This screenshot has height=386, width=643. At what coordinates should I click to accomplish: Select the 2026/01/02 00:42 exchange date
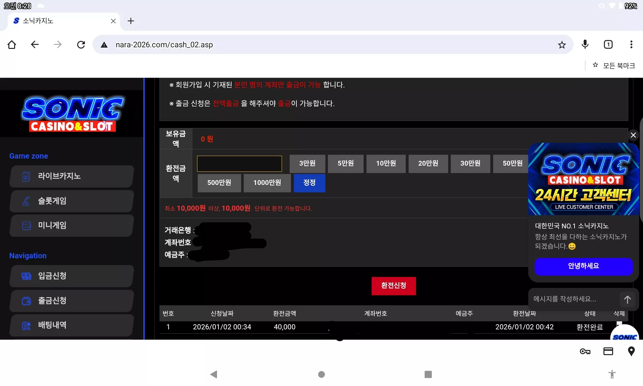click(524, 327)
